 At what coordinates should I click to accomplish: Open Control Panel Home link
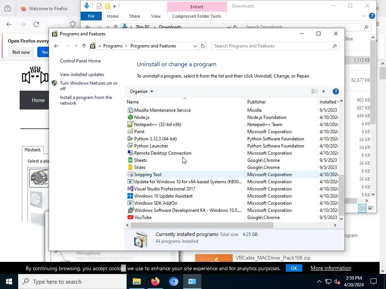pyautogui.click(x=80, y=61)
